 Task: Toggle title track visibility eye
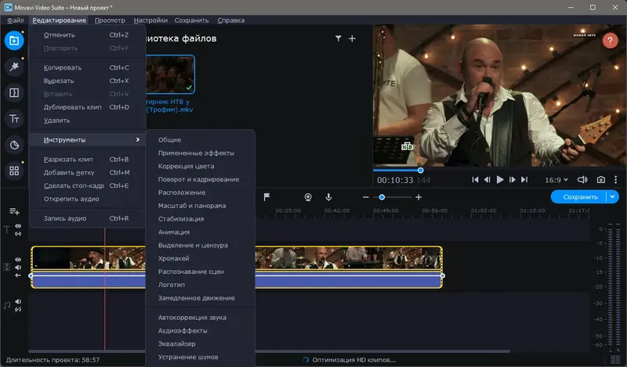click(x=18, y=226)
